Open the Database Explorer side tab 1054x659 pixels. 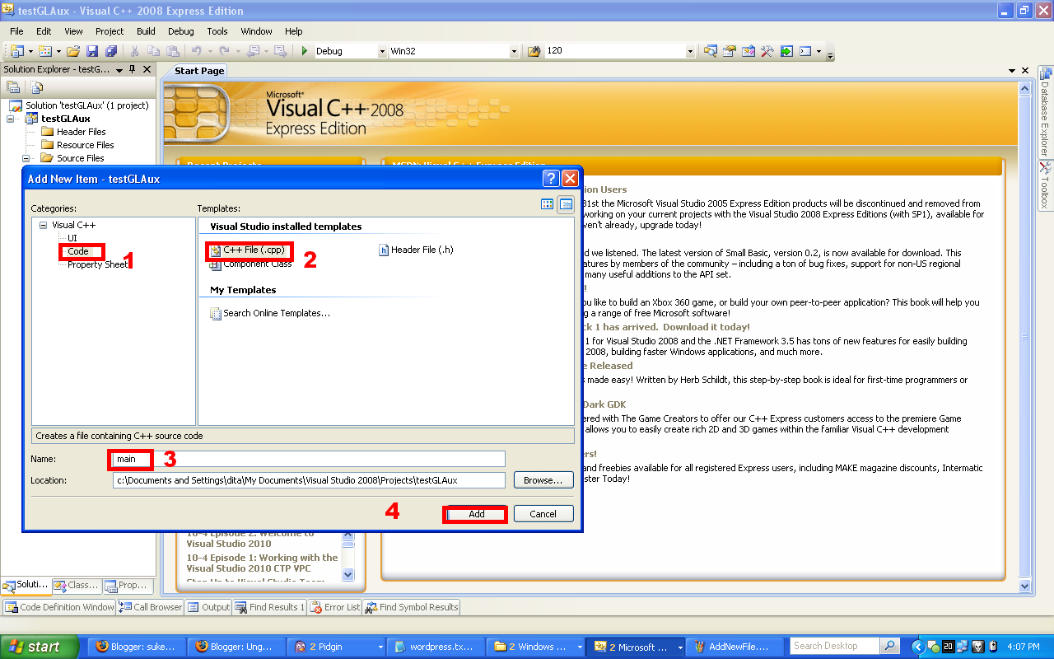(x=1045, y=113)
